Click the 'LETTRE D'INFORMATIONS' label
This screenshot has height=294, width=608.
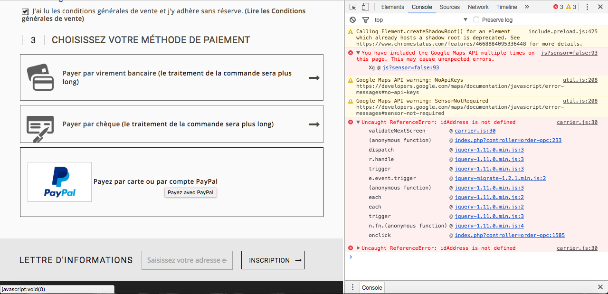(x=76, y=260)
